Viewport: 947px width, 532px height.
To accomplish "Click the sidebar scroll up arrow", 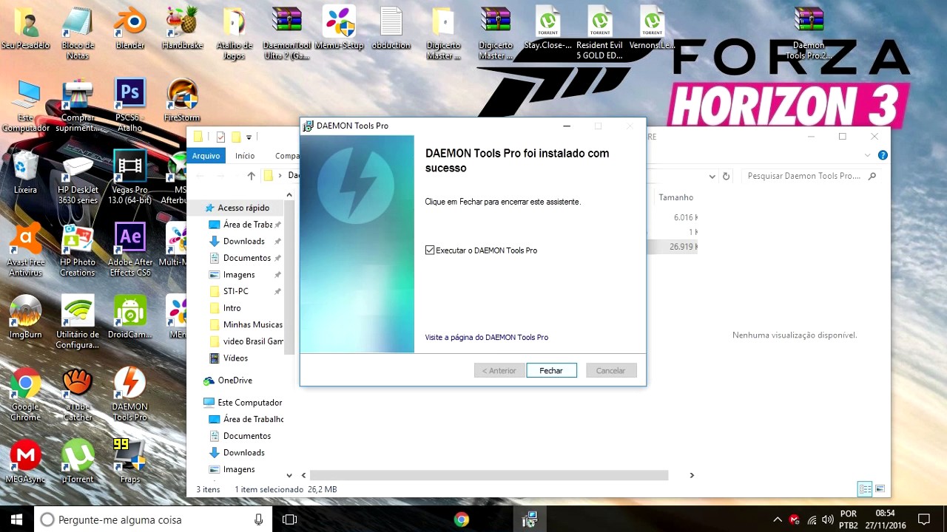I will coord(289,195).
